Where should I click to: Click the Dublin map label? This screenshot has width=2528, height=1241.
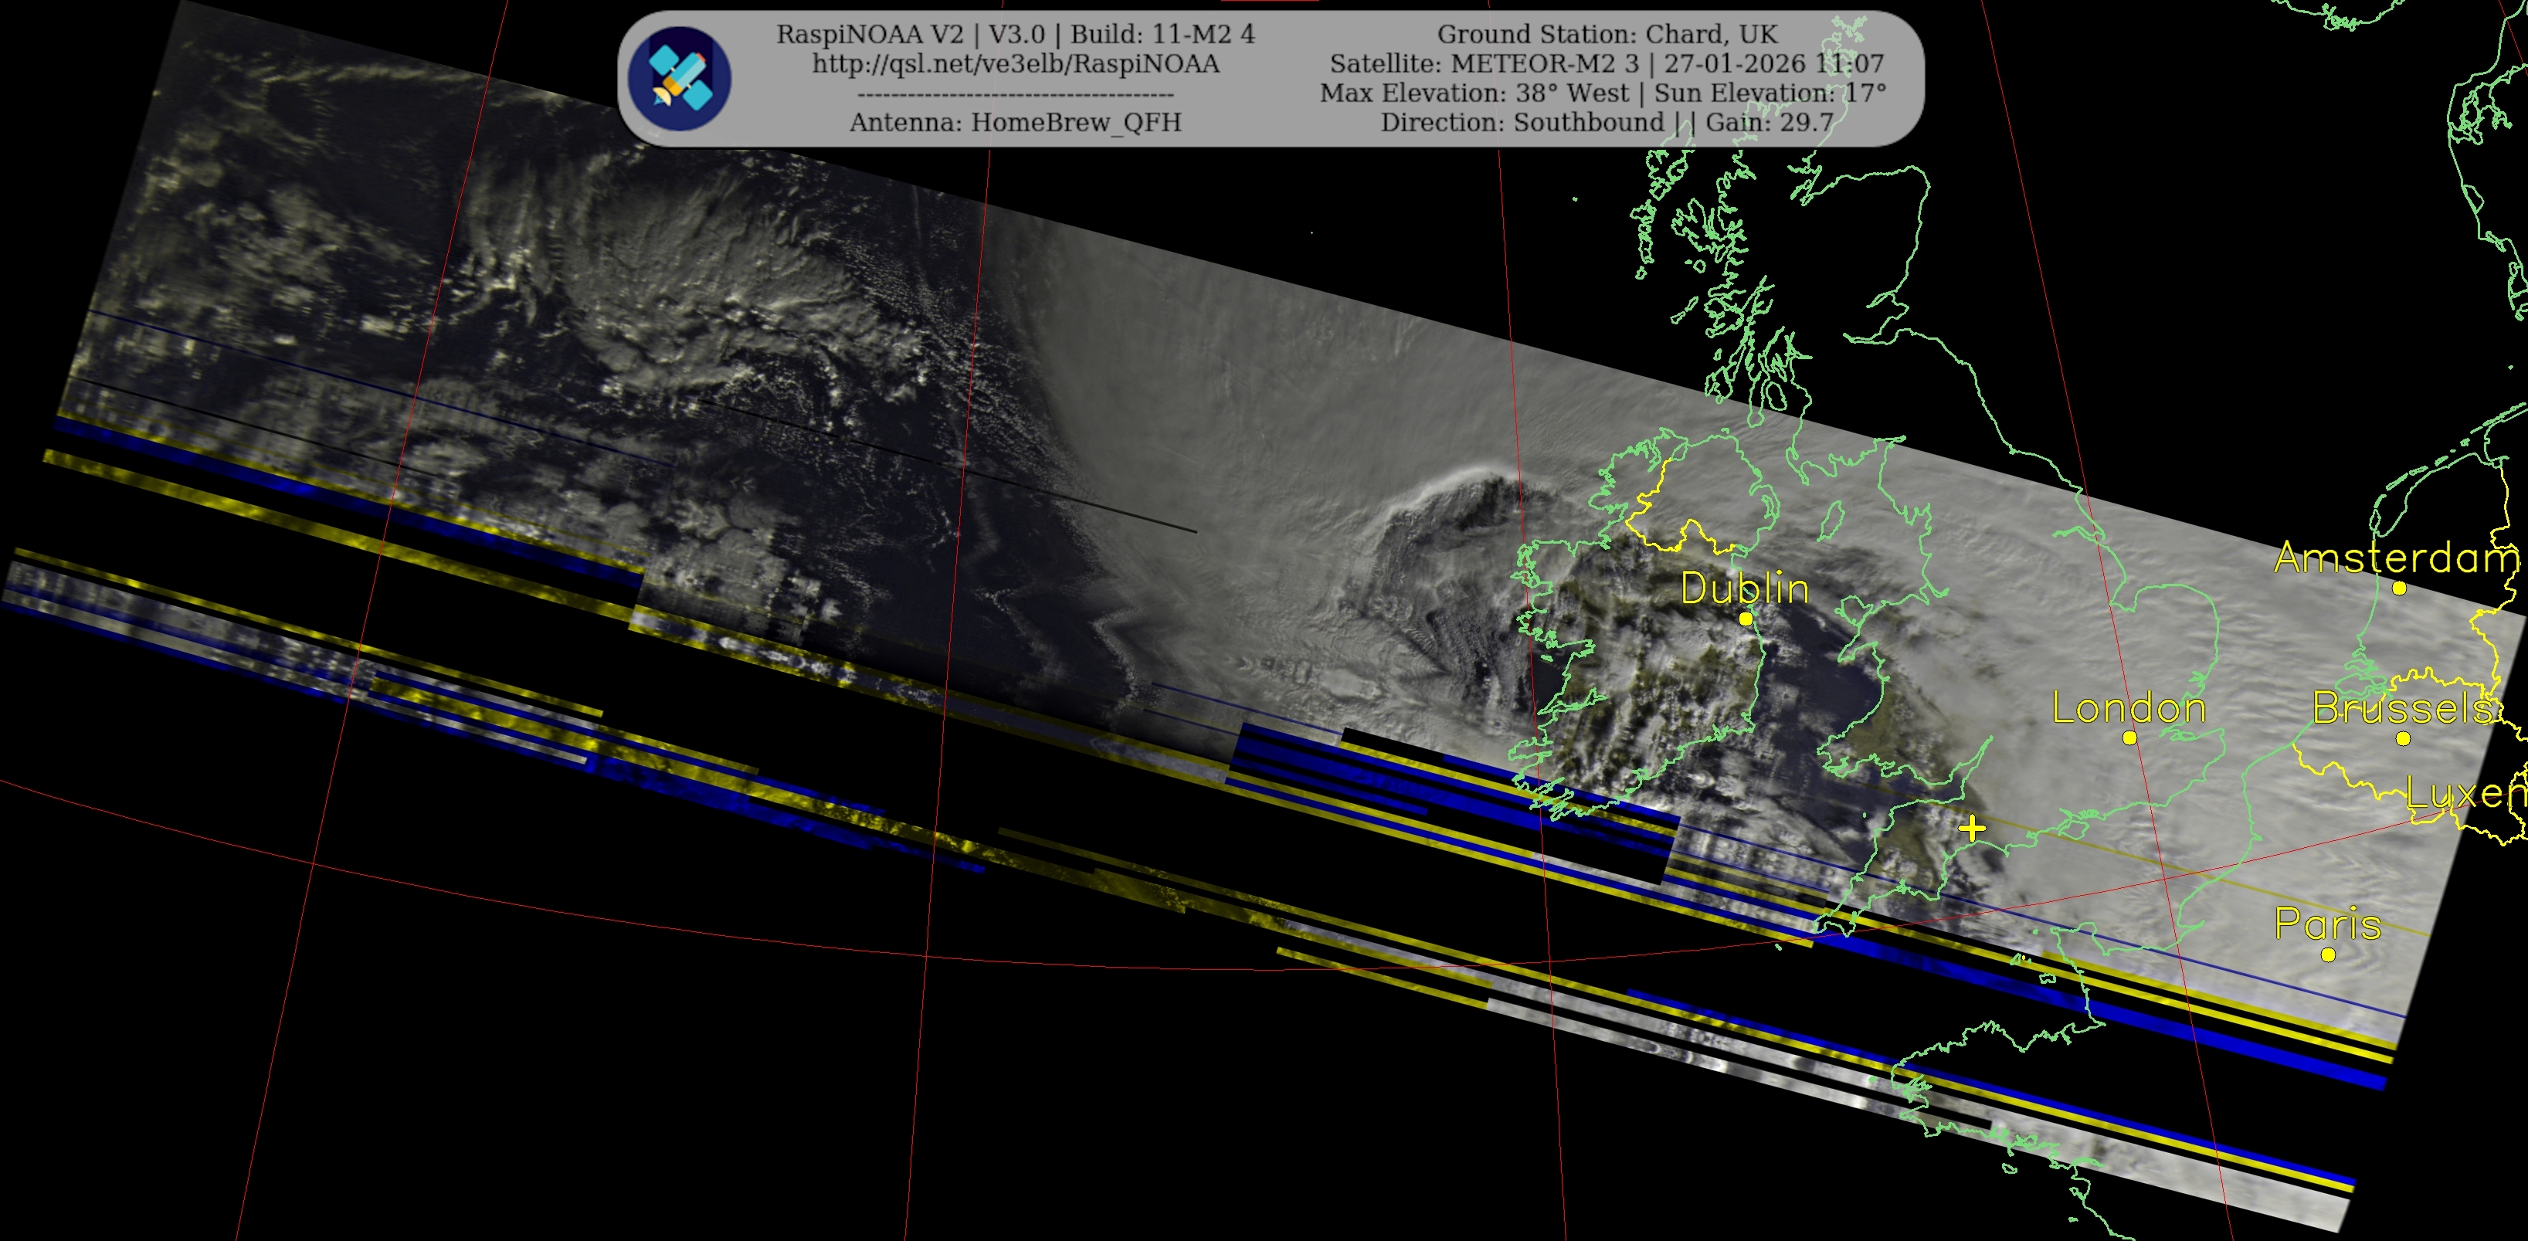tap(1744, 588)
